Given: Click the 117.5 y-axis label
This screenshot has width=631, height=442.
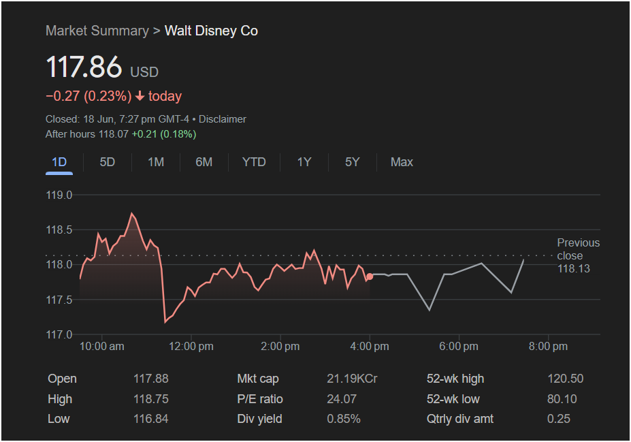Looking at the screenshot, I should point(59,300).
